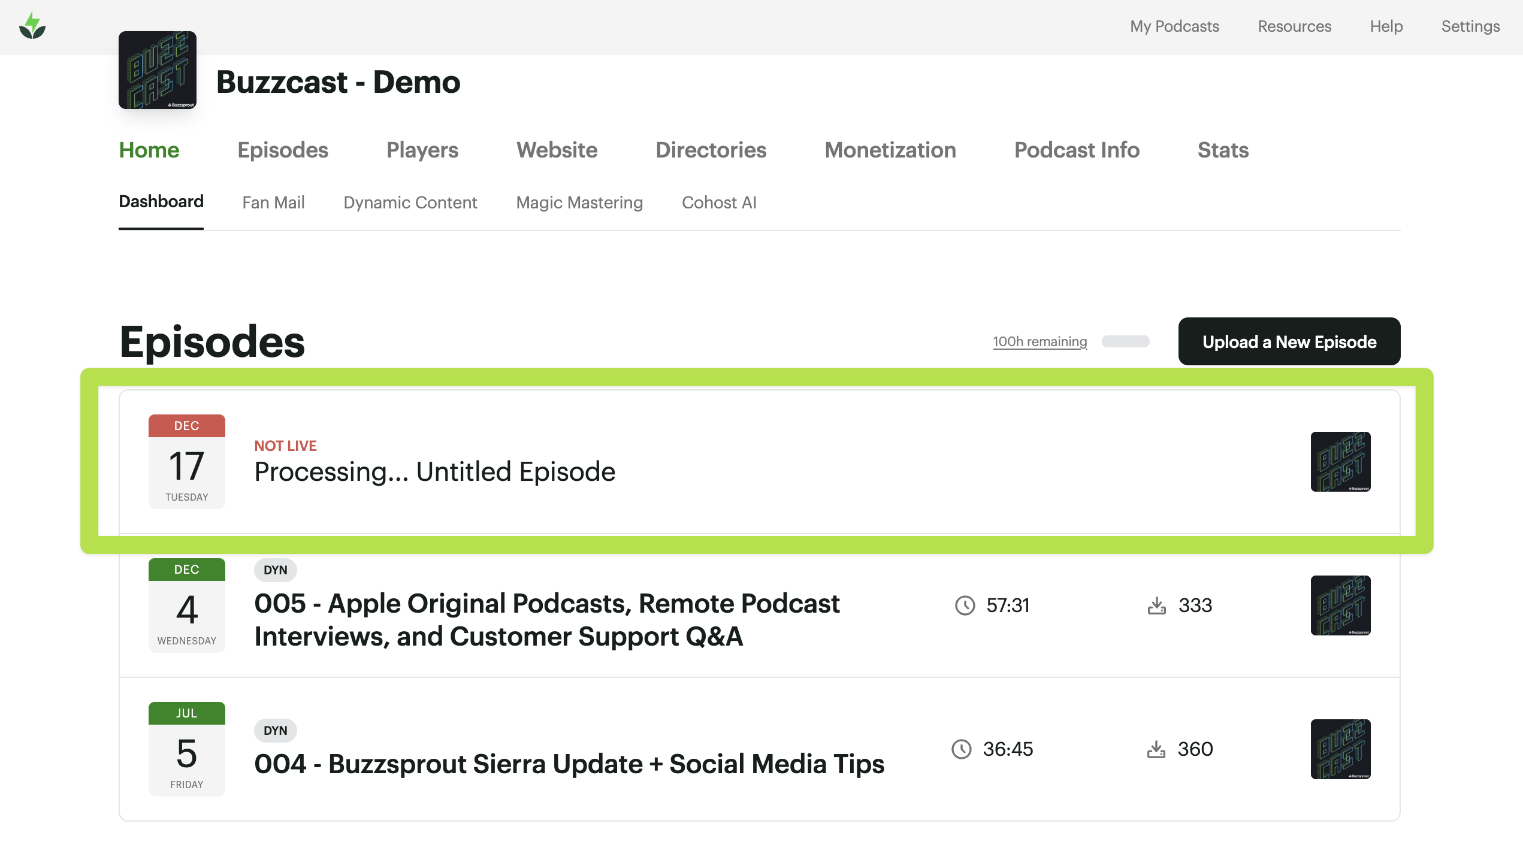Open the Monetization tab

(x=890, y=150)
